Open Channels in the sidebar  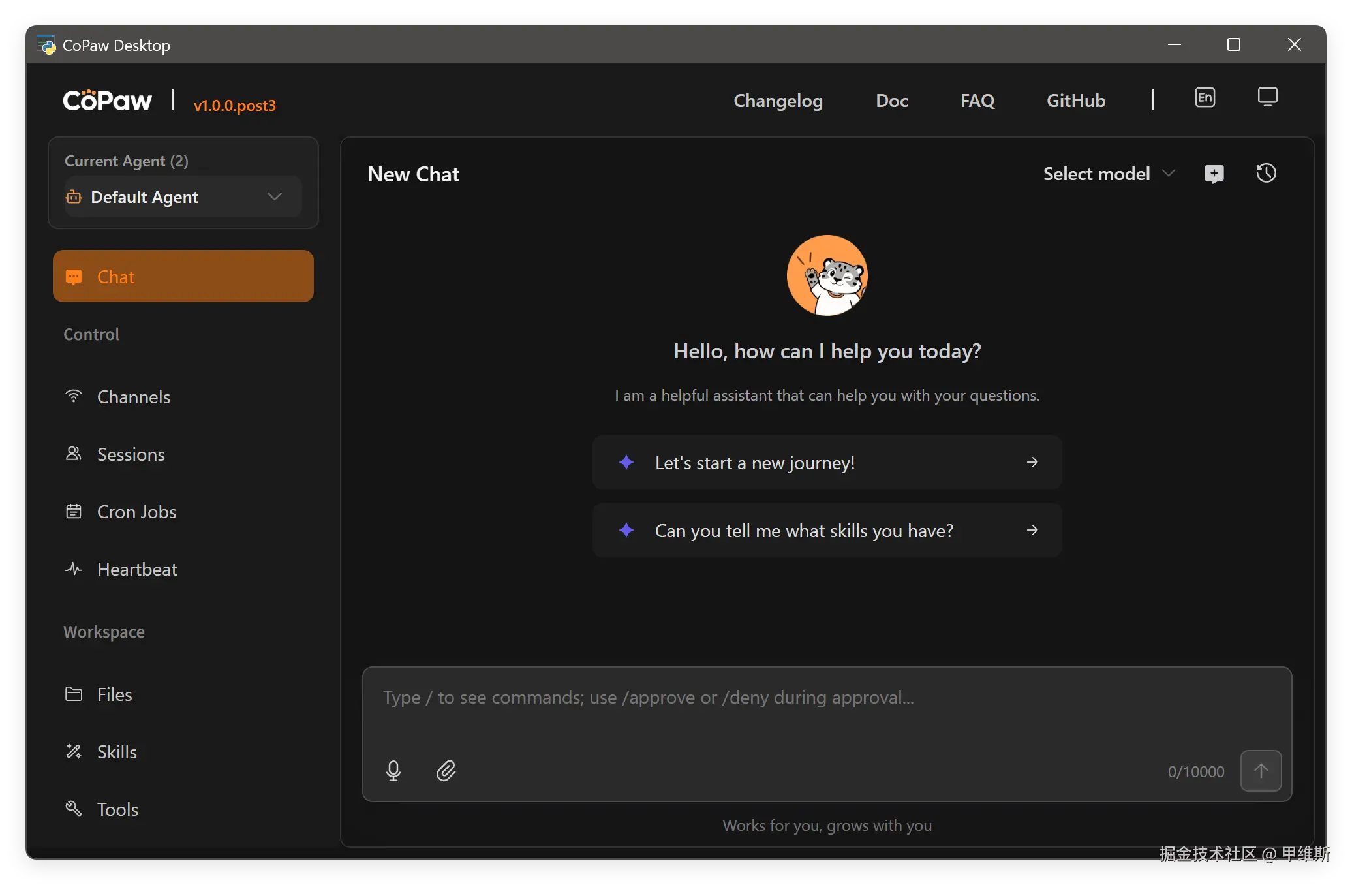pos(133,397)
